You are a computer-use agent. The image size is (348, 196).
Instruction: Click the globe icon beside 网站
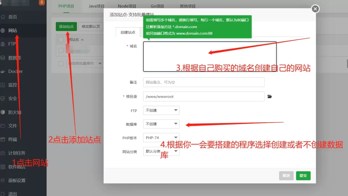(3, 31)
